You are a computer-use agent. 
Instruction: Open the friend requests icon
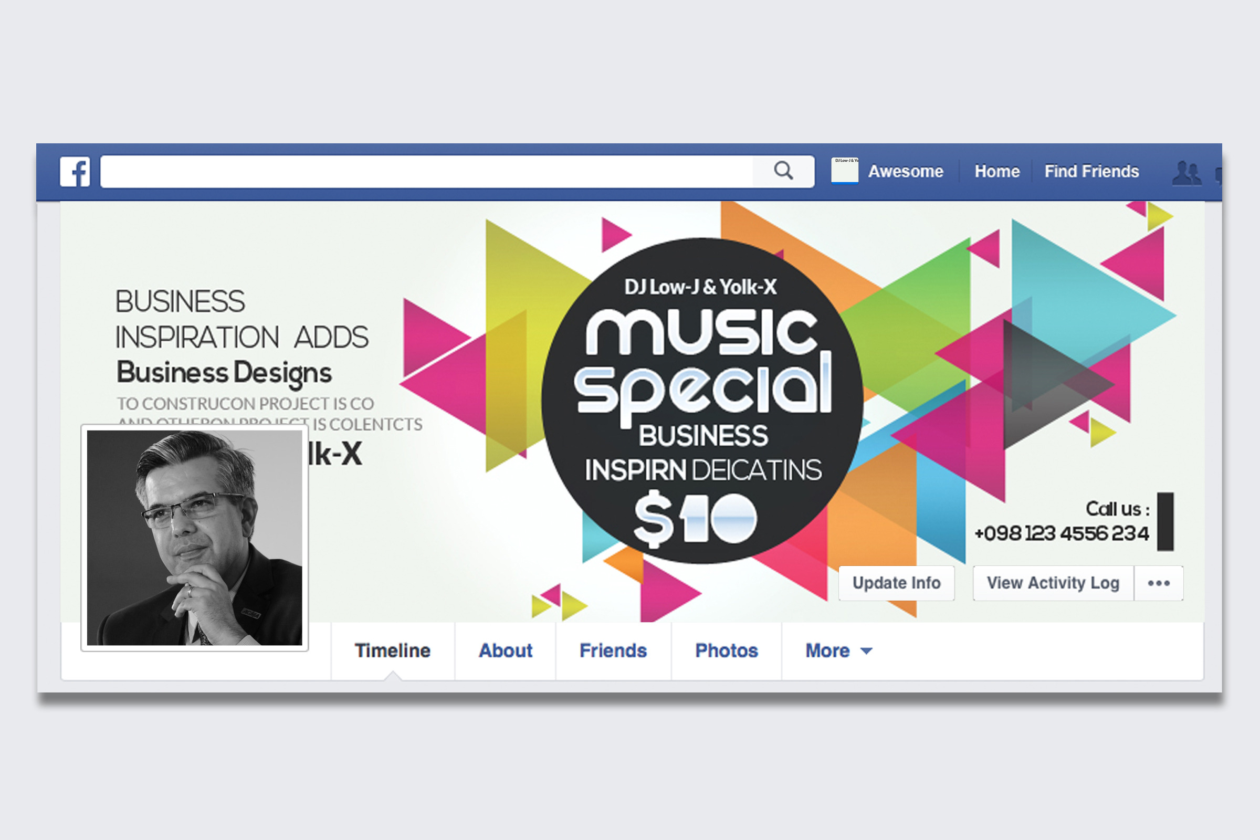click(x=1186, y=173)
